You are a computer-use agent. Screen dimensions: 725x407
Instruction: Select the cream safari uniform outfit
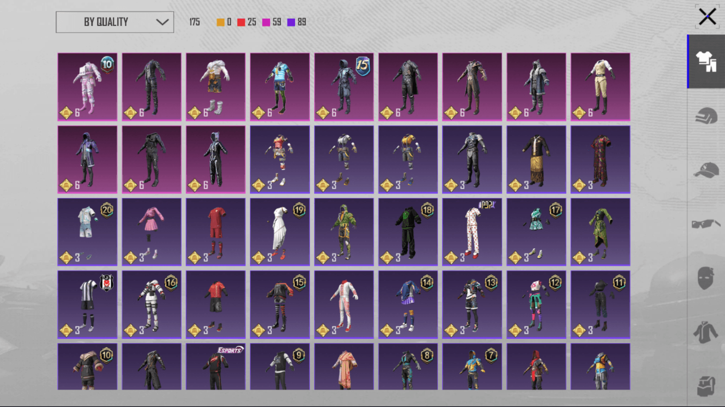coord(600,87)
